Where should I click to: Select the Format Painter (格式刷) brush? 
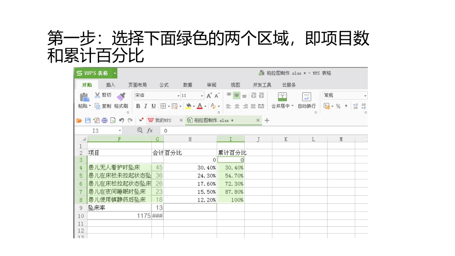tap(121, 97)
